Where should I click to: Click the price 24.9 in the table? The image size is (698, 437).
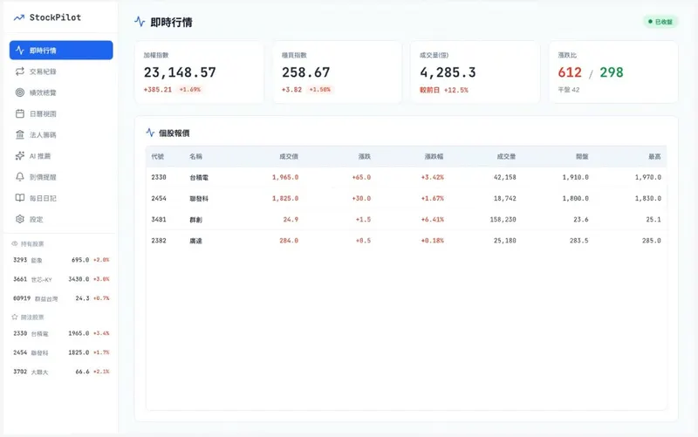click(291, 220)
